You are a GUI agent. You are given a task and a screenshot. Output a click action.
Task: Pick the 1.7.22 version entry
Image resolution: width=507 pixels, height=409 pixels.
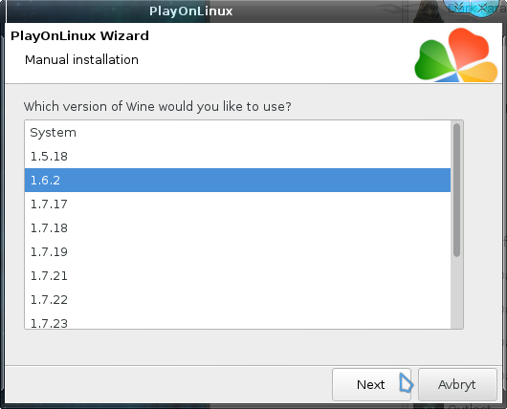[237, 300]
